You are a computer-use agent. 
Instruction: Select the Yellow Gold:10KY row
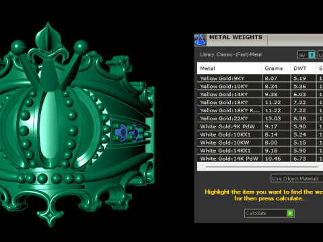pos(260,87)
